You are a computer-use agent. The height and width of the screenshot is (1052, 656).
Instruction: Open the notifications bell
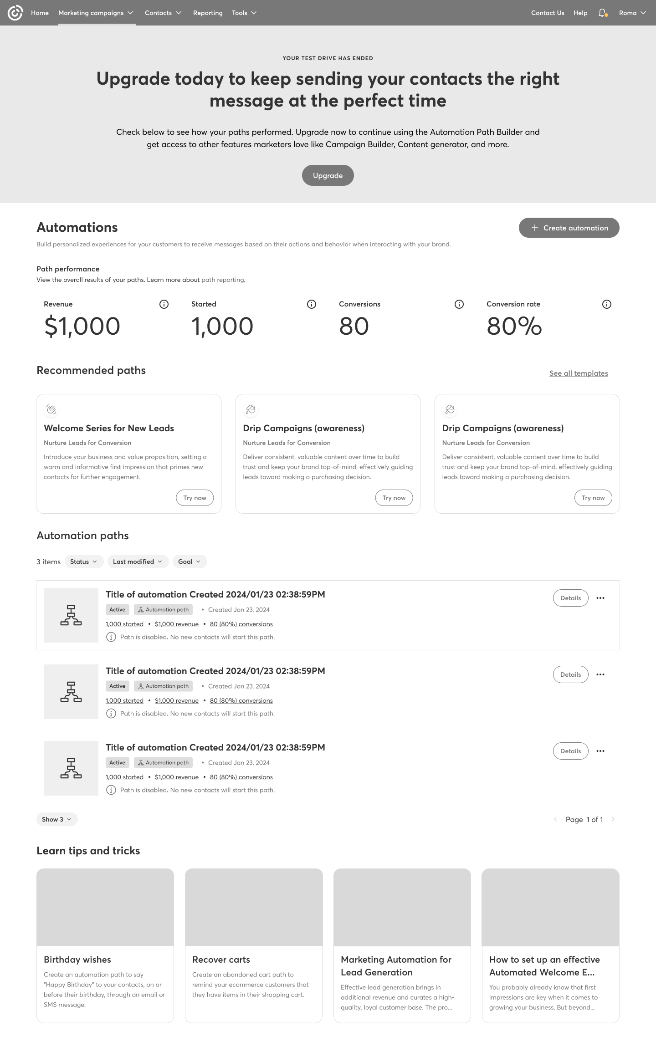point(603,13)
